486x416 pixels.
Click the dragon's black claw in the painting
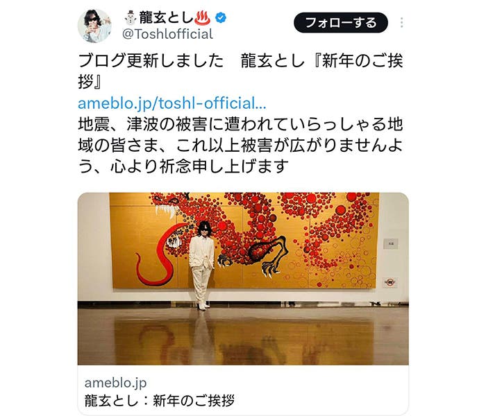pyautogui.click(x=273, y=255)
